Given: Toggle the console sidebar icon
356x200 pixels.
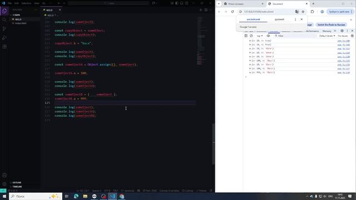Looking at the screenshot, I should pos(246,36).
